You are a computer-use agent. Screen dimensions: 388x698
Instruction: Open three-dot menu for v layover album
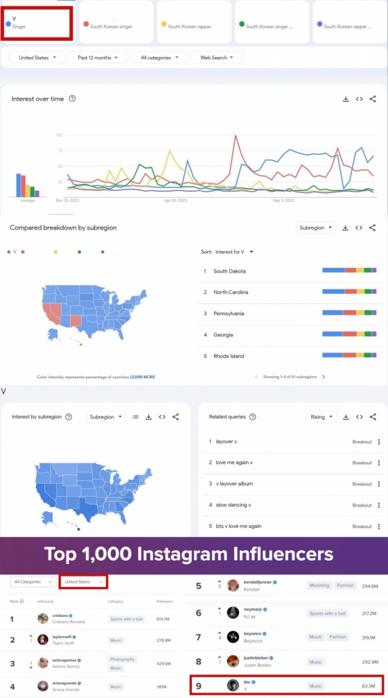coord(379,484)
